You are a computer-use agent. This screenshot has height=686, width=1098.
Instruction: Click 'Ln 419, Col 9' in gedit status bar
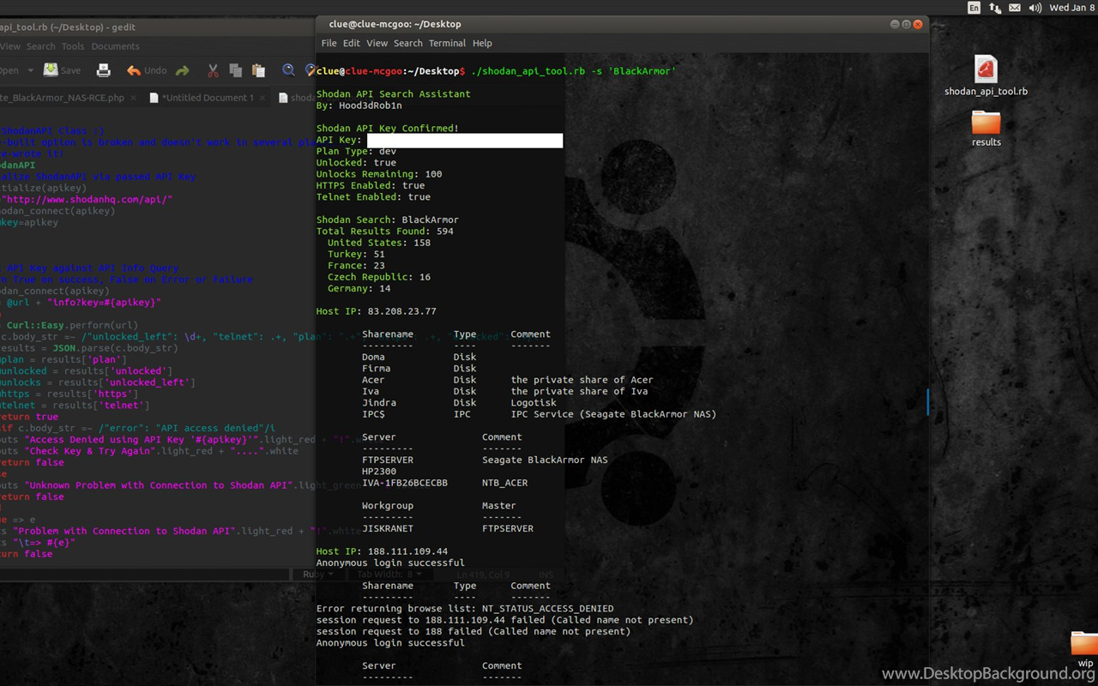[483, 575]
